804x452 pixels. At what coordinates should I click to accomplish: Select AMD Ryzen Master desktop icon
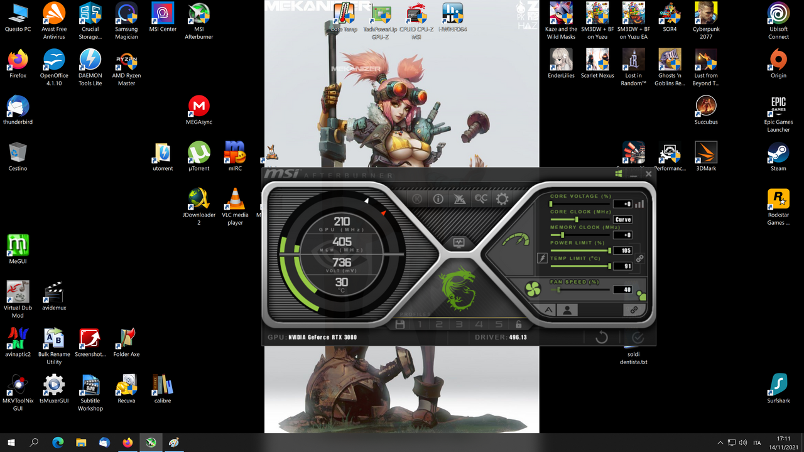[x=126, y=68]
